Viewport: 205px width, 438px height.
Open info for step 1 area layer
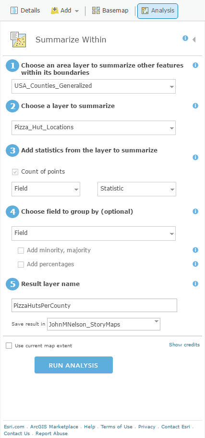(195, 66)
